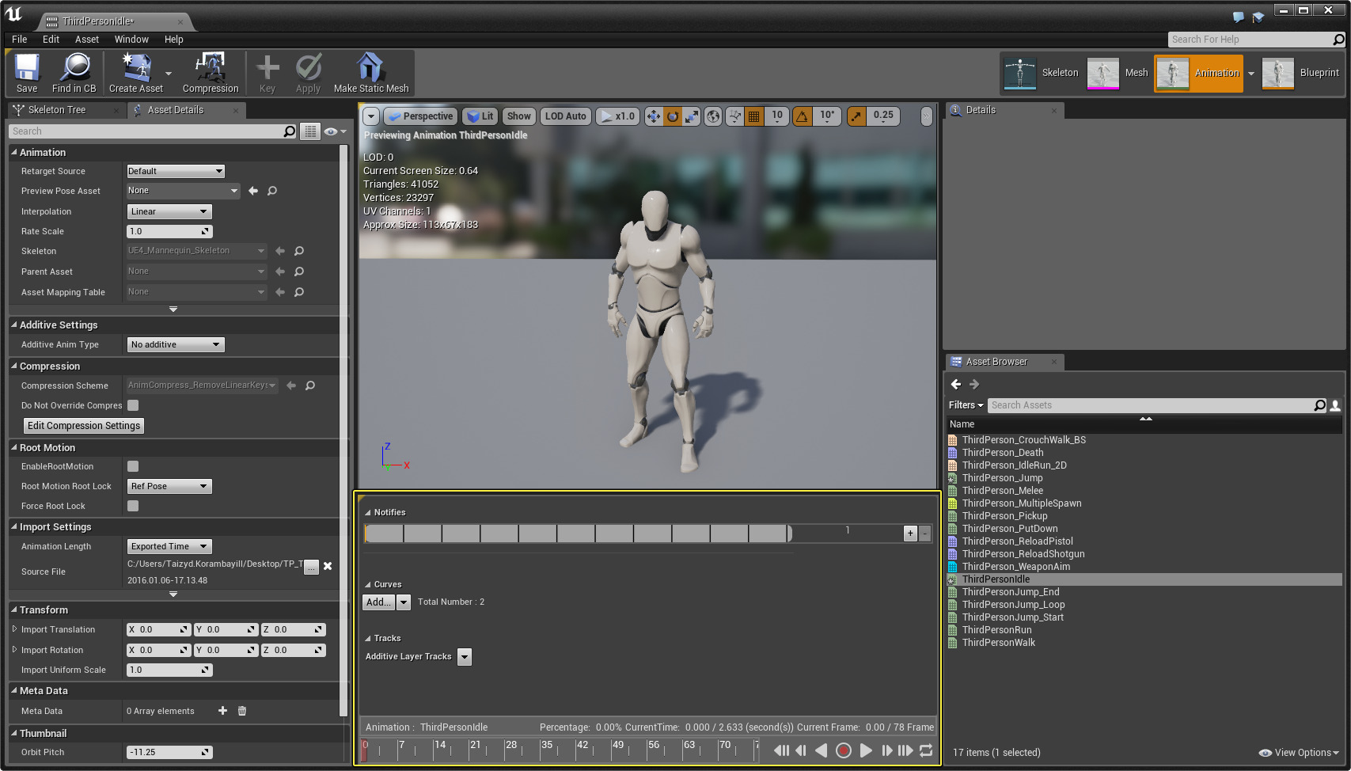Screen dimensions: 1351x771
Task: Open the Root Motion Root Lock dropdown
Action: pos(169,486)
